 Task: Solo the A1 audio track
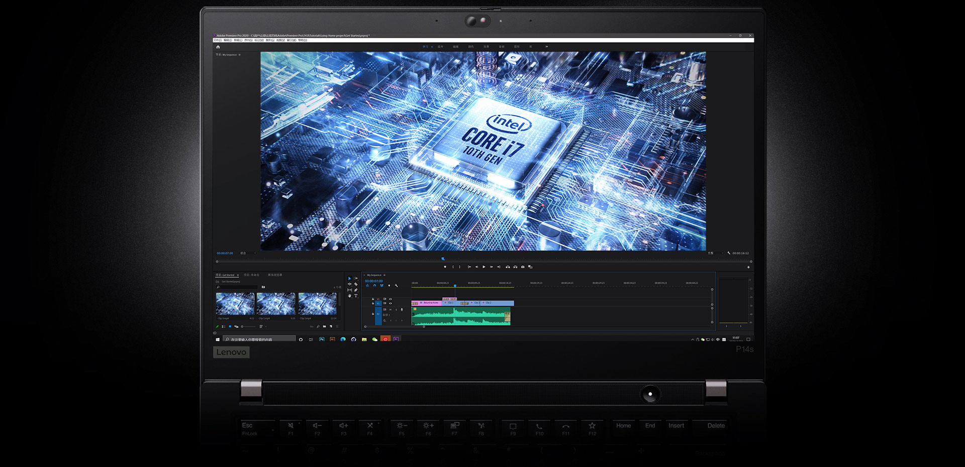pos(396,309)
